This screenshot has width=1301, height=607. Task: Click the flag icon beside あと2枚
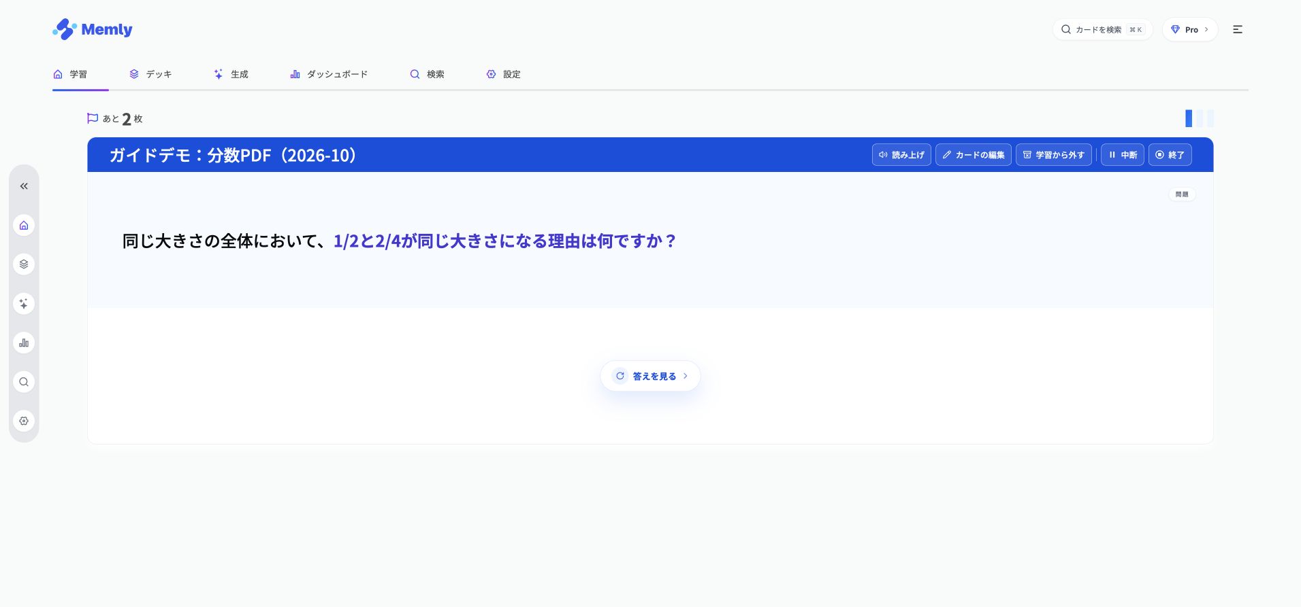[93, 118]
